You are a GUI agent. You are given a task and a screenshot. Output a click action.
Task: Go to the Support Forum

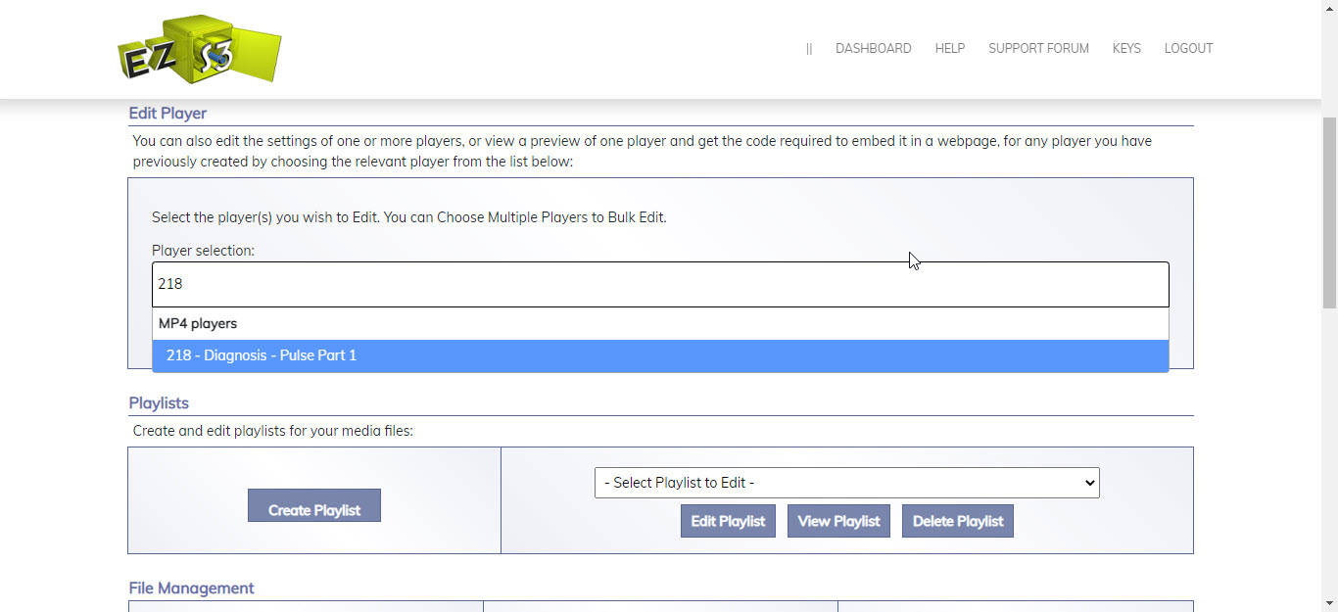[1038, 48]
